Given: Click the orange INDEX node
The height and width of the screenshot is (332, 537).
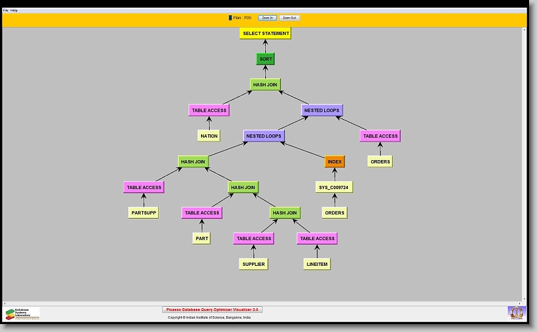Looking at the screenshot, I should coord(335,161).
